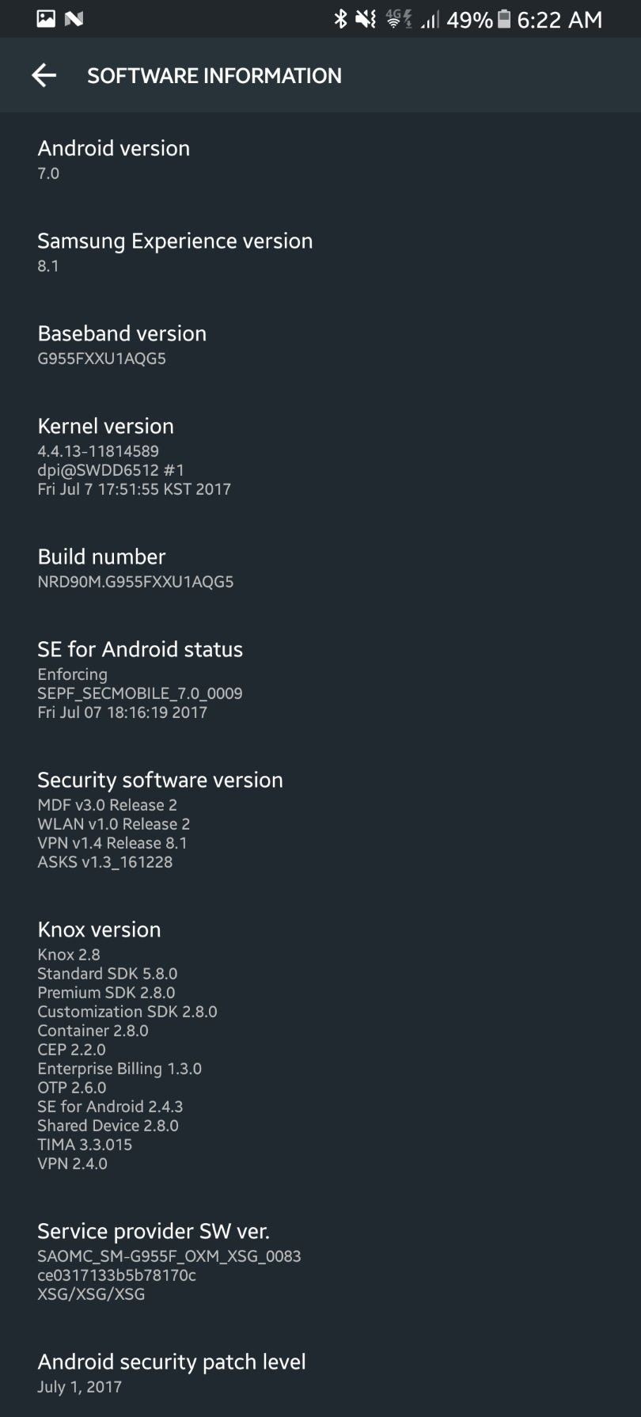The height and width of the screenshot is (1417, 641).
Task: Tap the cellular signal strength icon
Action: 430,19
